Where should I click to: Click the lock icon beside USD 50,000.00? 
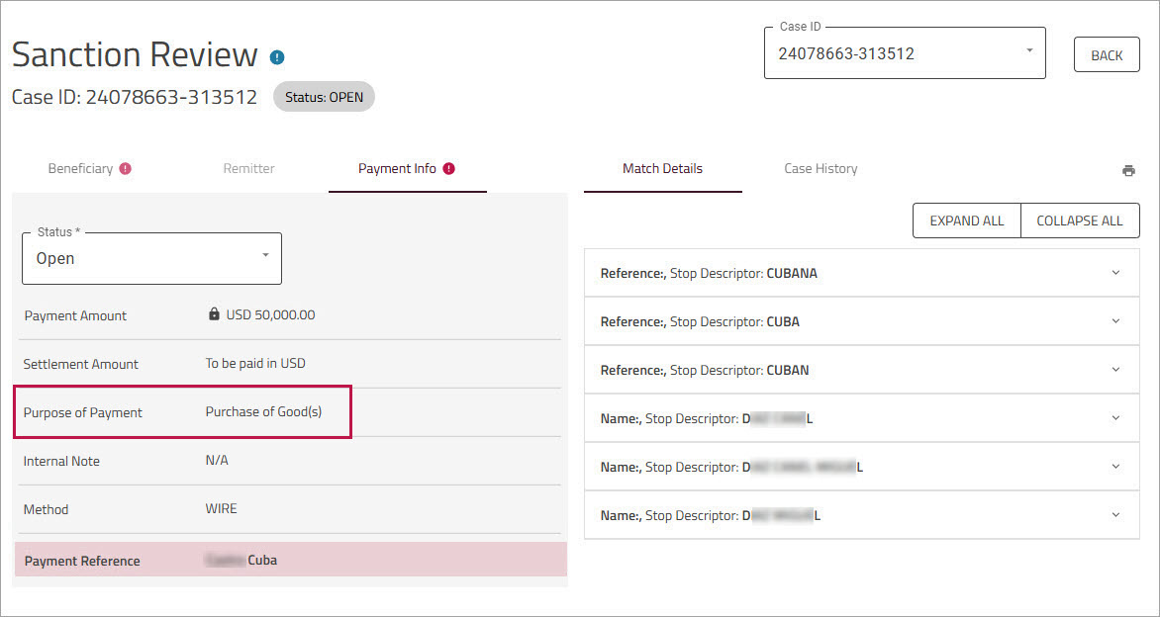coord(214,314)
